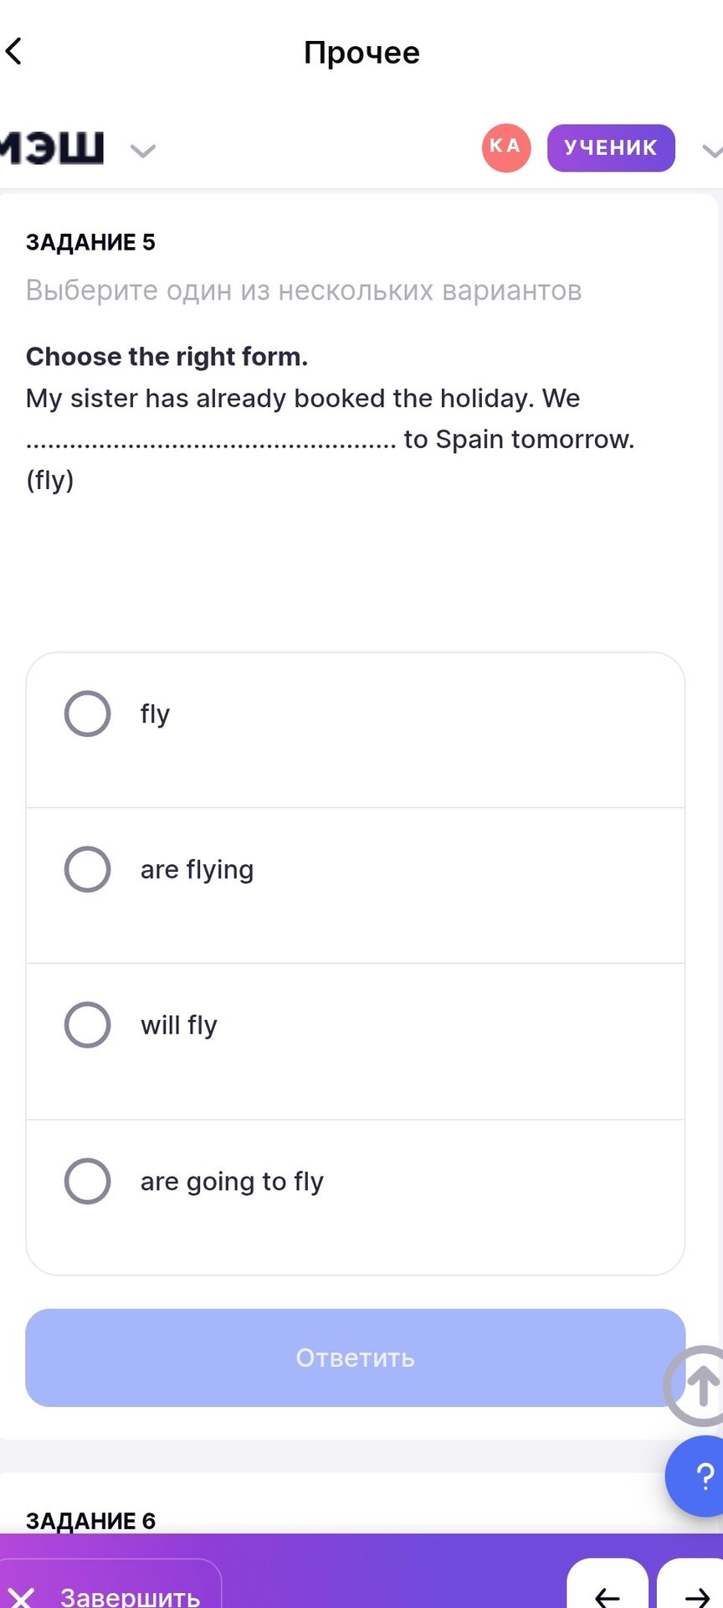Tap the ЗАДАНИЕ 5 heading

pyautogui.click(x=90, y=242)
